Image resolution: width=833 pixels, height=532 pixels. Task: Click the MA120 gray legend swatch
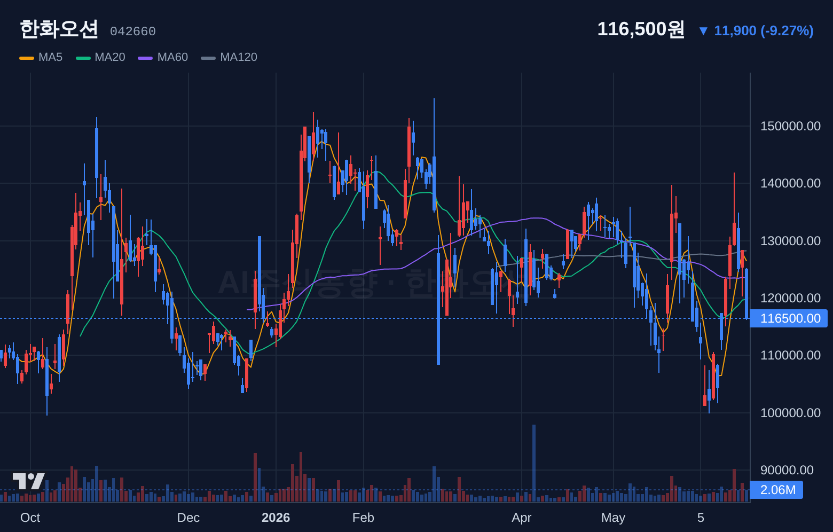(x=208, y=58)
